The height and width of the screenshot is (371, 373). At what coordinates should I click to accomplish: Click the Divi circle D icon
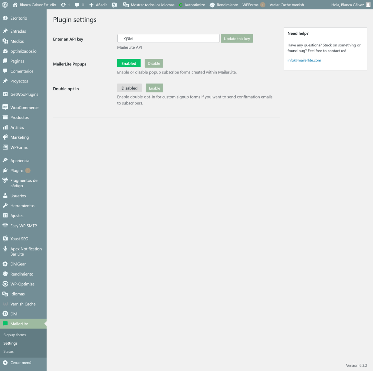tap(5, 314)
